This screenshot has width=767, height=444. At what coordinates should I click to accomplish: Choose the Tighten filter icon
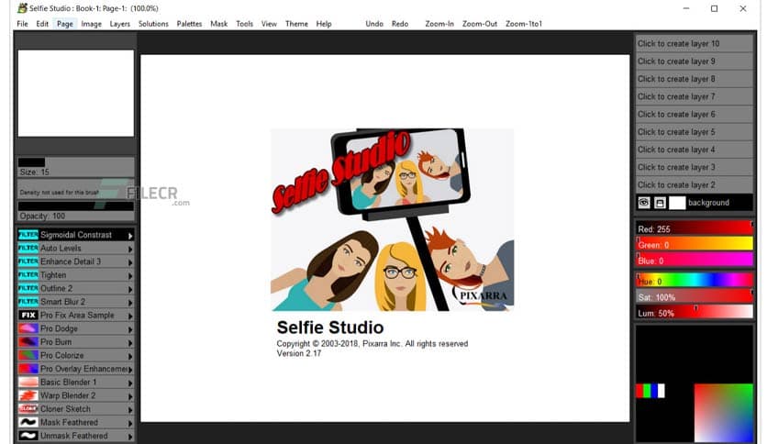[28, 275]
